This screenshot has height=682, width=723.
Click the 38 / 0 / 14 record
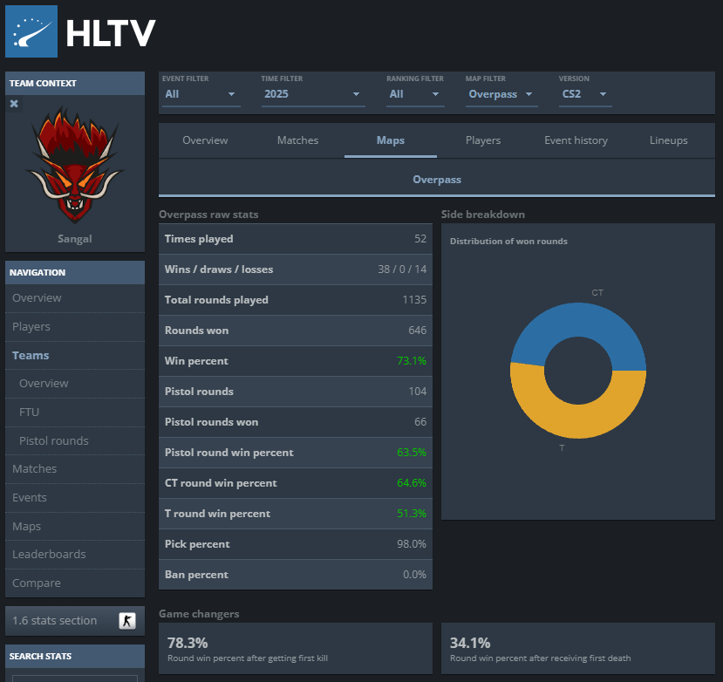coord(402,269)
